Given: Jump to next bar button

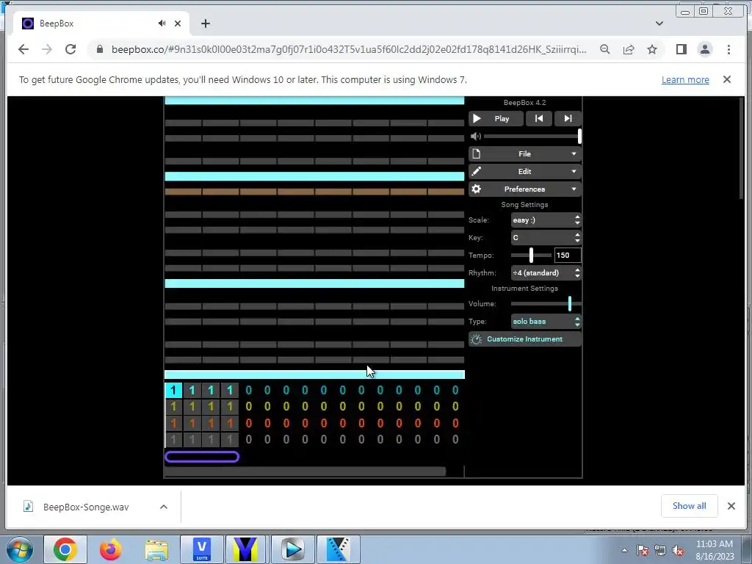Looking at the screenshot, I should coord(568,118).
